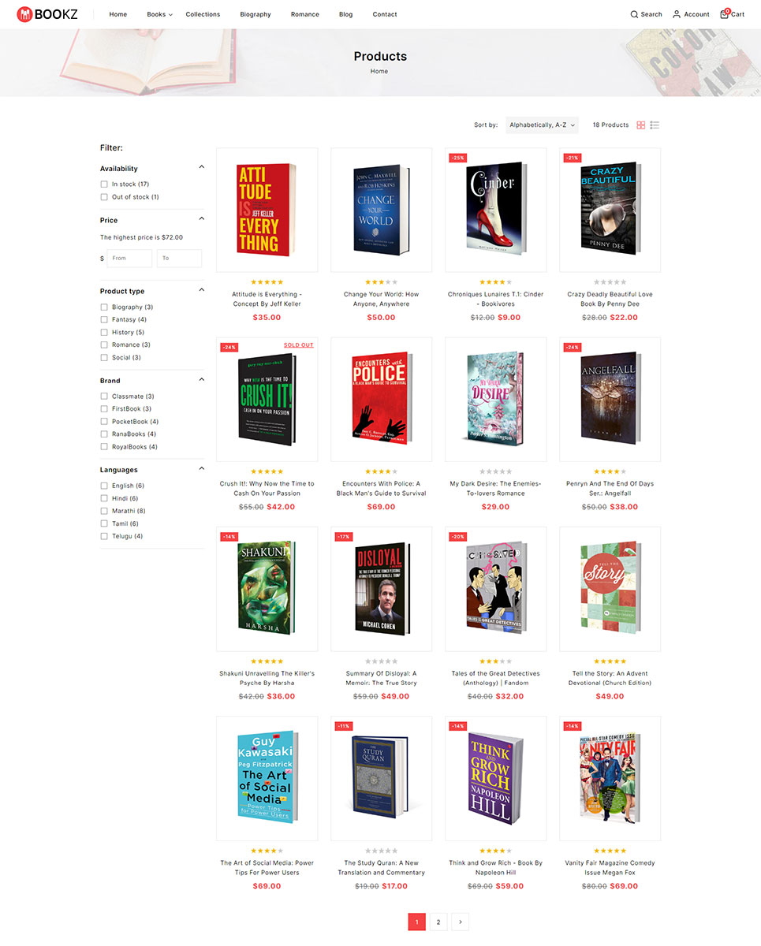Viewport: 761px width, 946px height.
Task: Switch to grid view icon
Action: 641,125
